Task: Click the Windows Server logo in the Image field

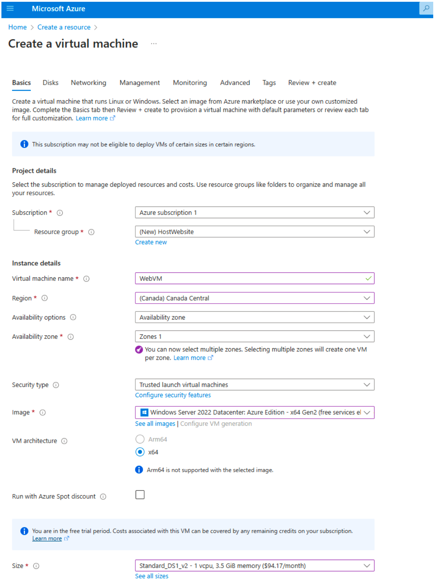Action: pyautogui.click(x=144, y=412)
